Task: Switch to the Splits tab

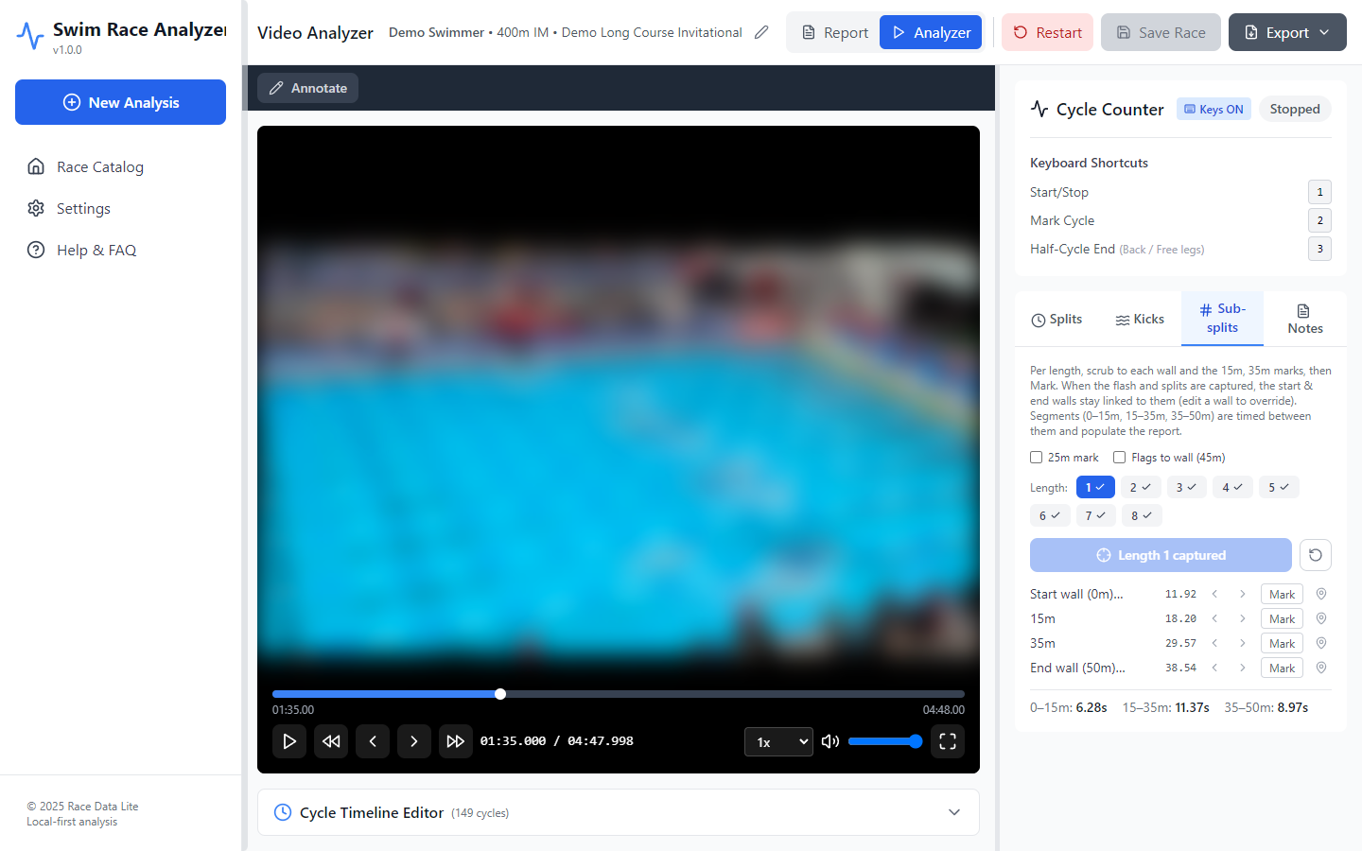Action: point(1056,320)
